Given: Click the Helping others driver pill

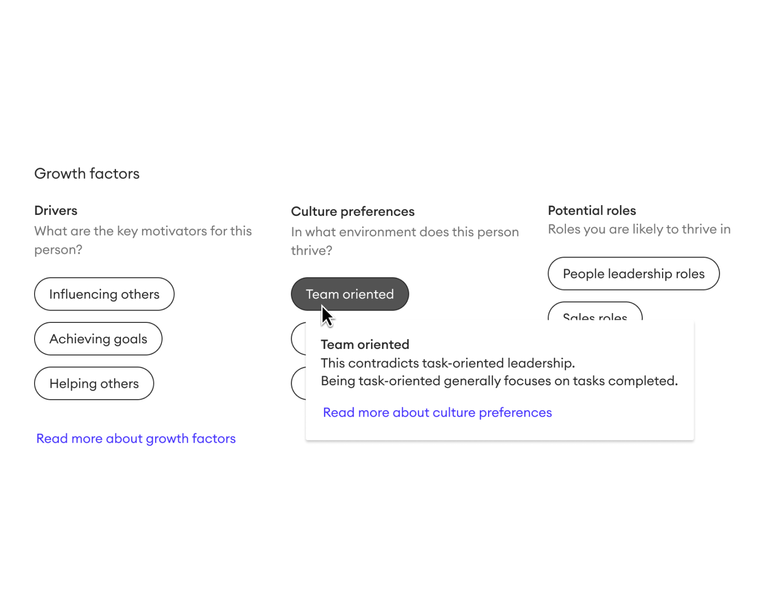Looking at the screenshot, I should tap(94, 383).
